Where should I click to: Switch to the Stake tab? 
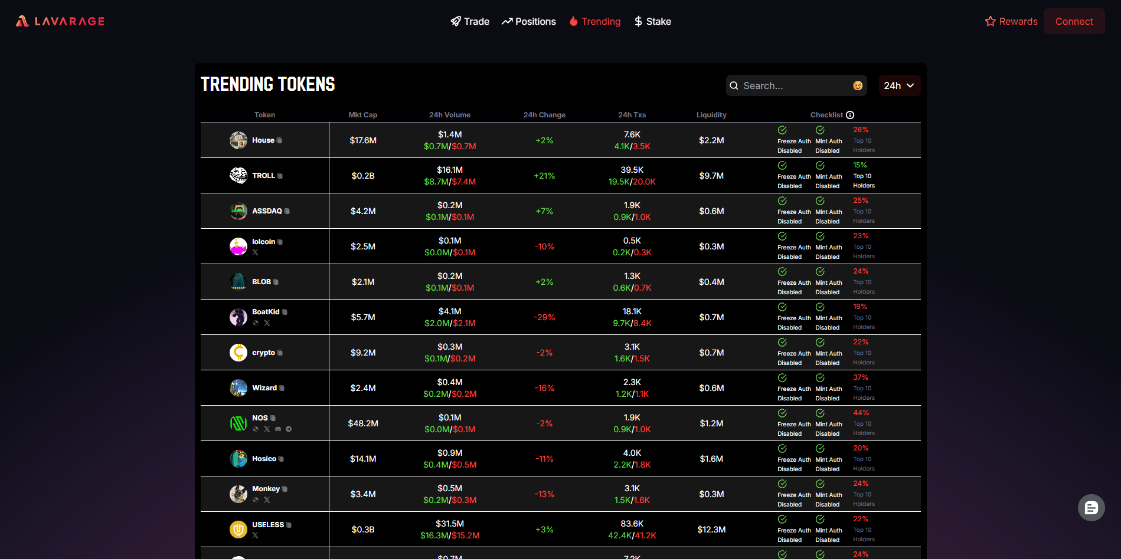click(x=652, y=22)
